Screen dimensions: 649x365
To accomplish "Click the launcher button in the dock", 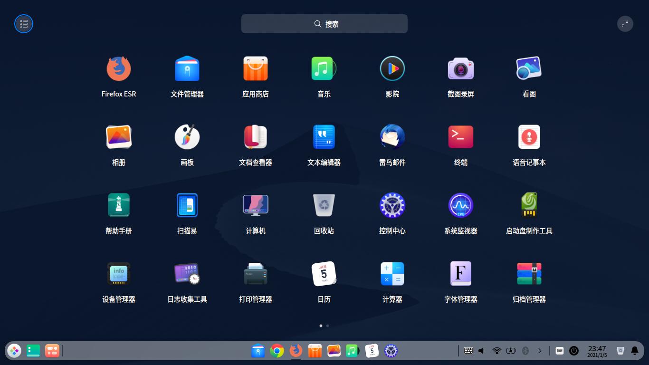I will point(14,351).
